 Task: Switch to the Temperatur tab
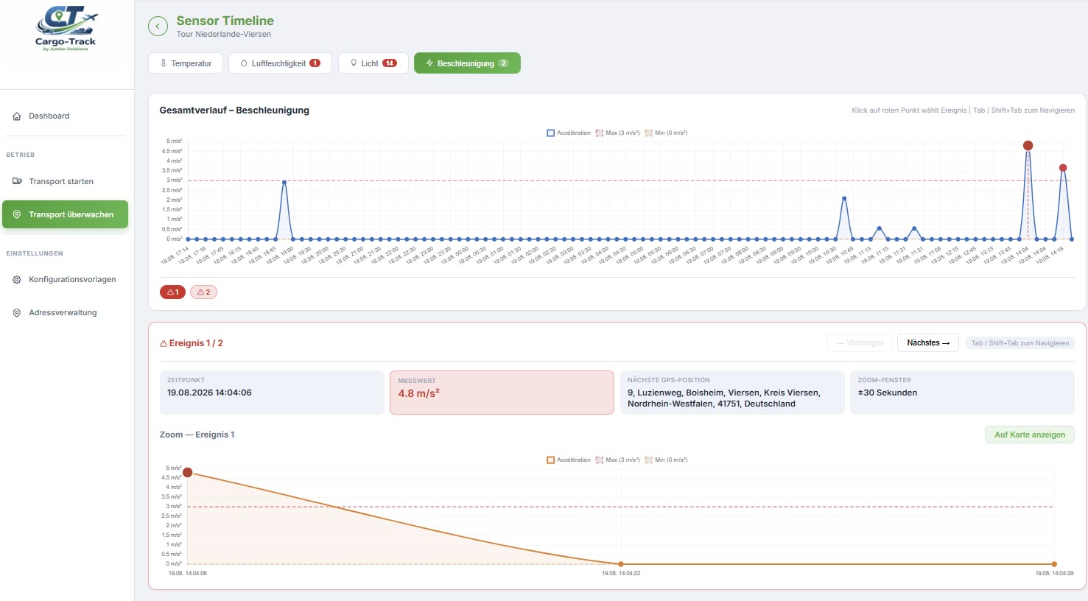pos(186,63)
